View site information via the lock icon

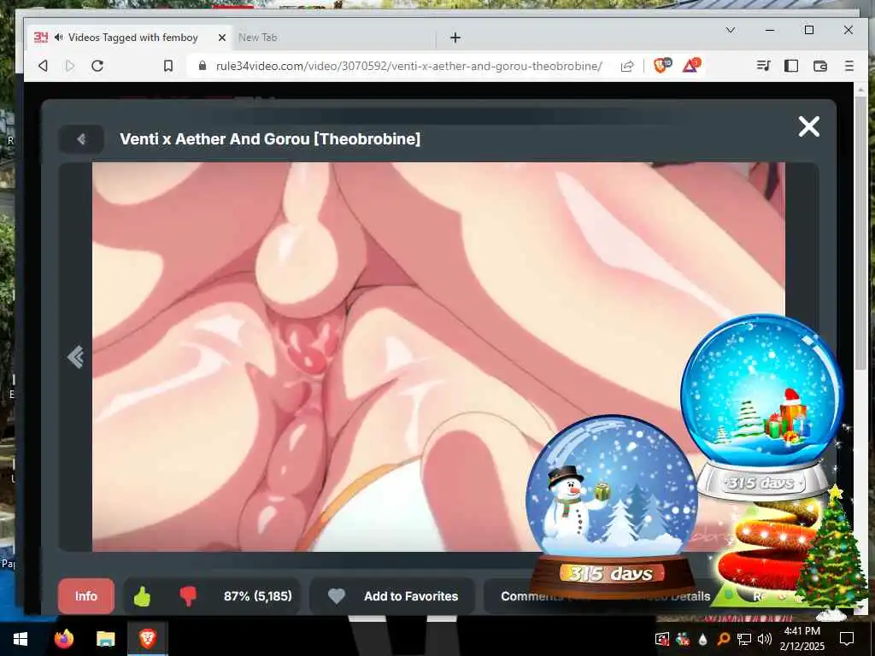pos(203,66)
